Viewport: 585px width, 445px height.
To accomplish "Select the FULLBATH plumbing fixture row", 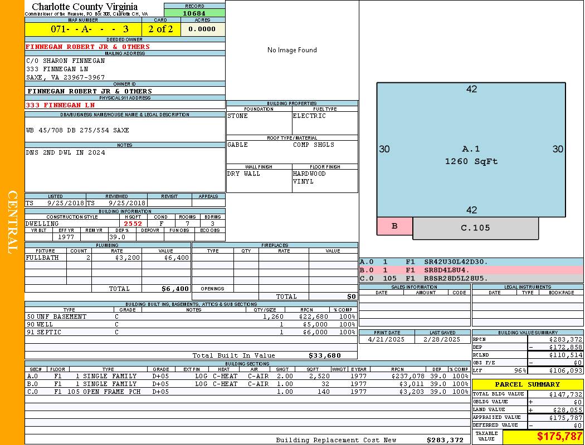I will 108,258.
